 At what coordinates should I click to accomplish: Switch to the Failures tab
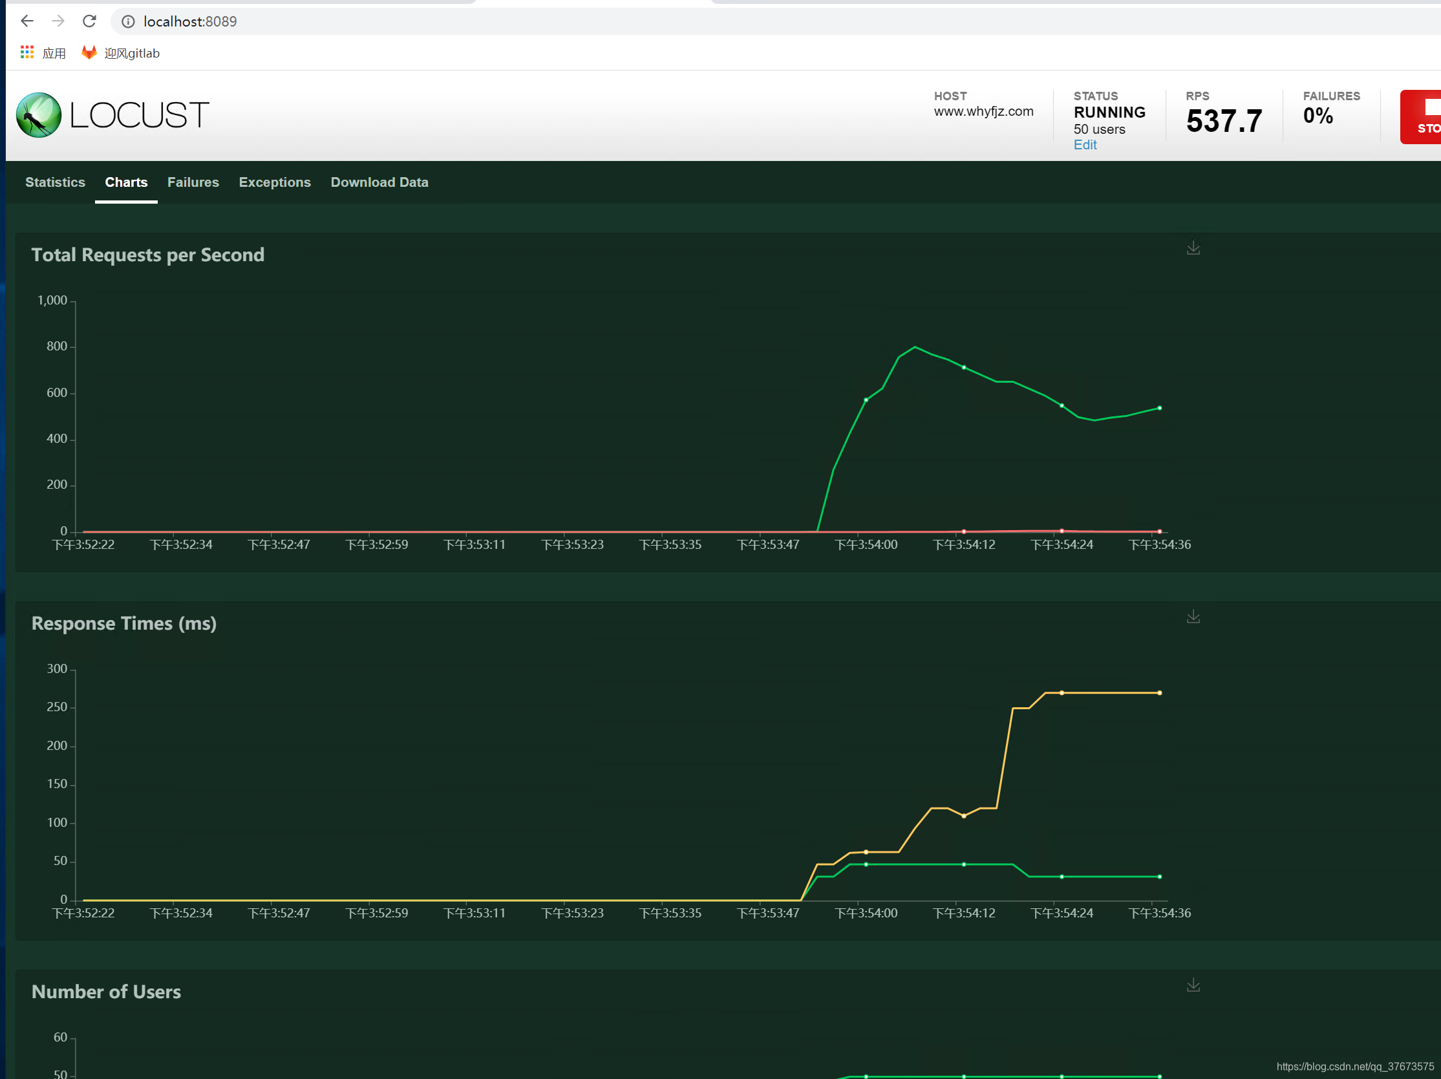193,182
